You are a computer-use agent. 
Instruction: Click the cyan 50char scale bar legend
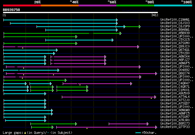tap(138, 133)
